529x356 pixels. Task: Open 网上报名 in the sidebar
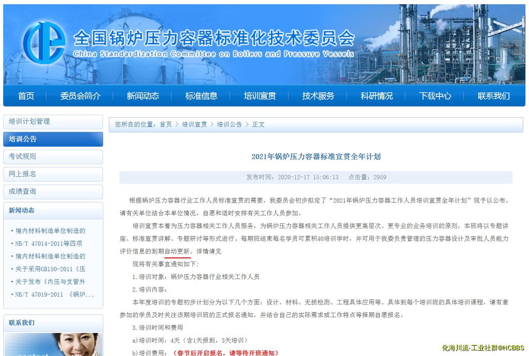coord(53,174)
